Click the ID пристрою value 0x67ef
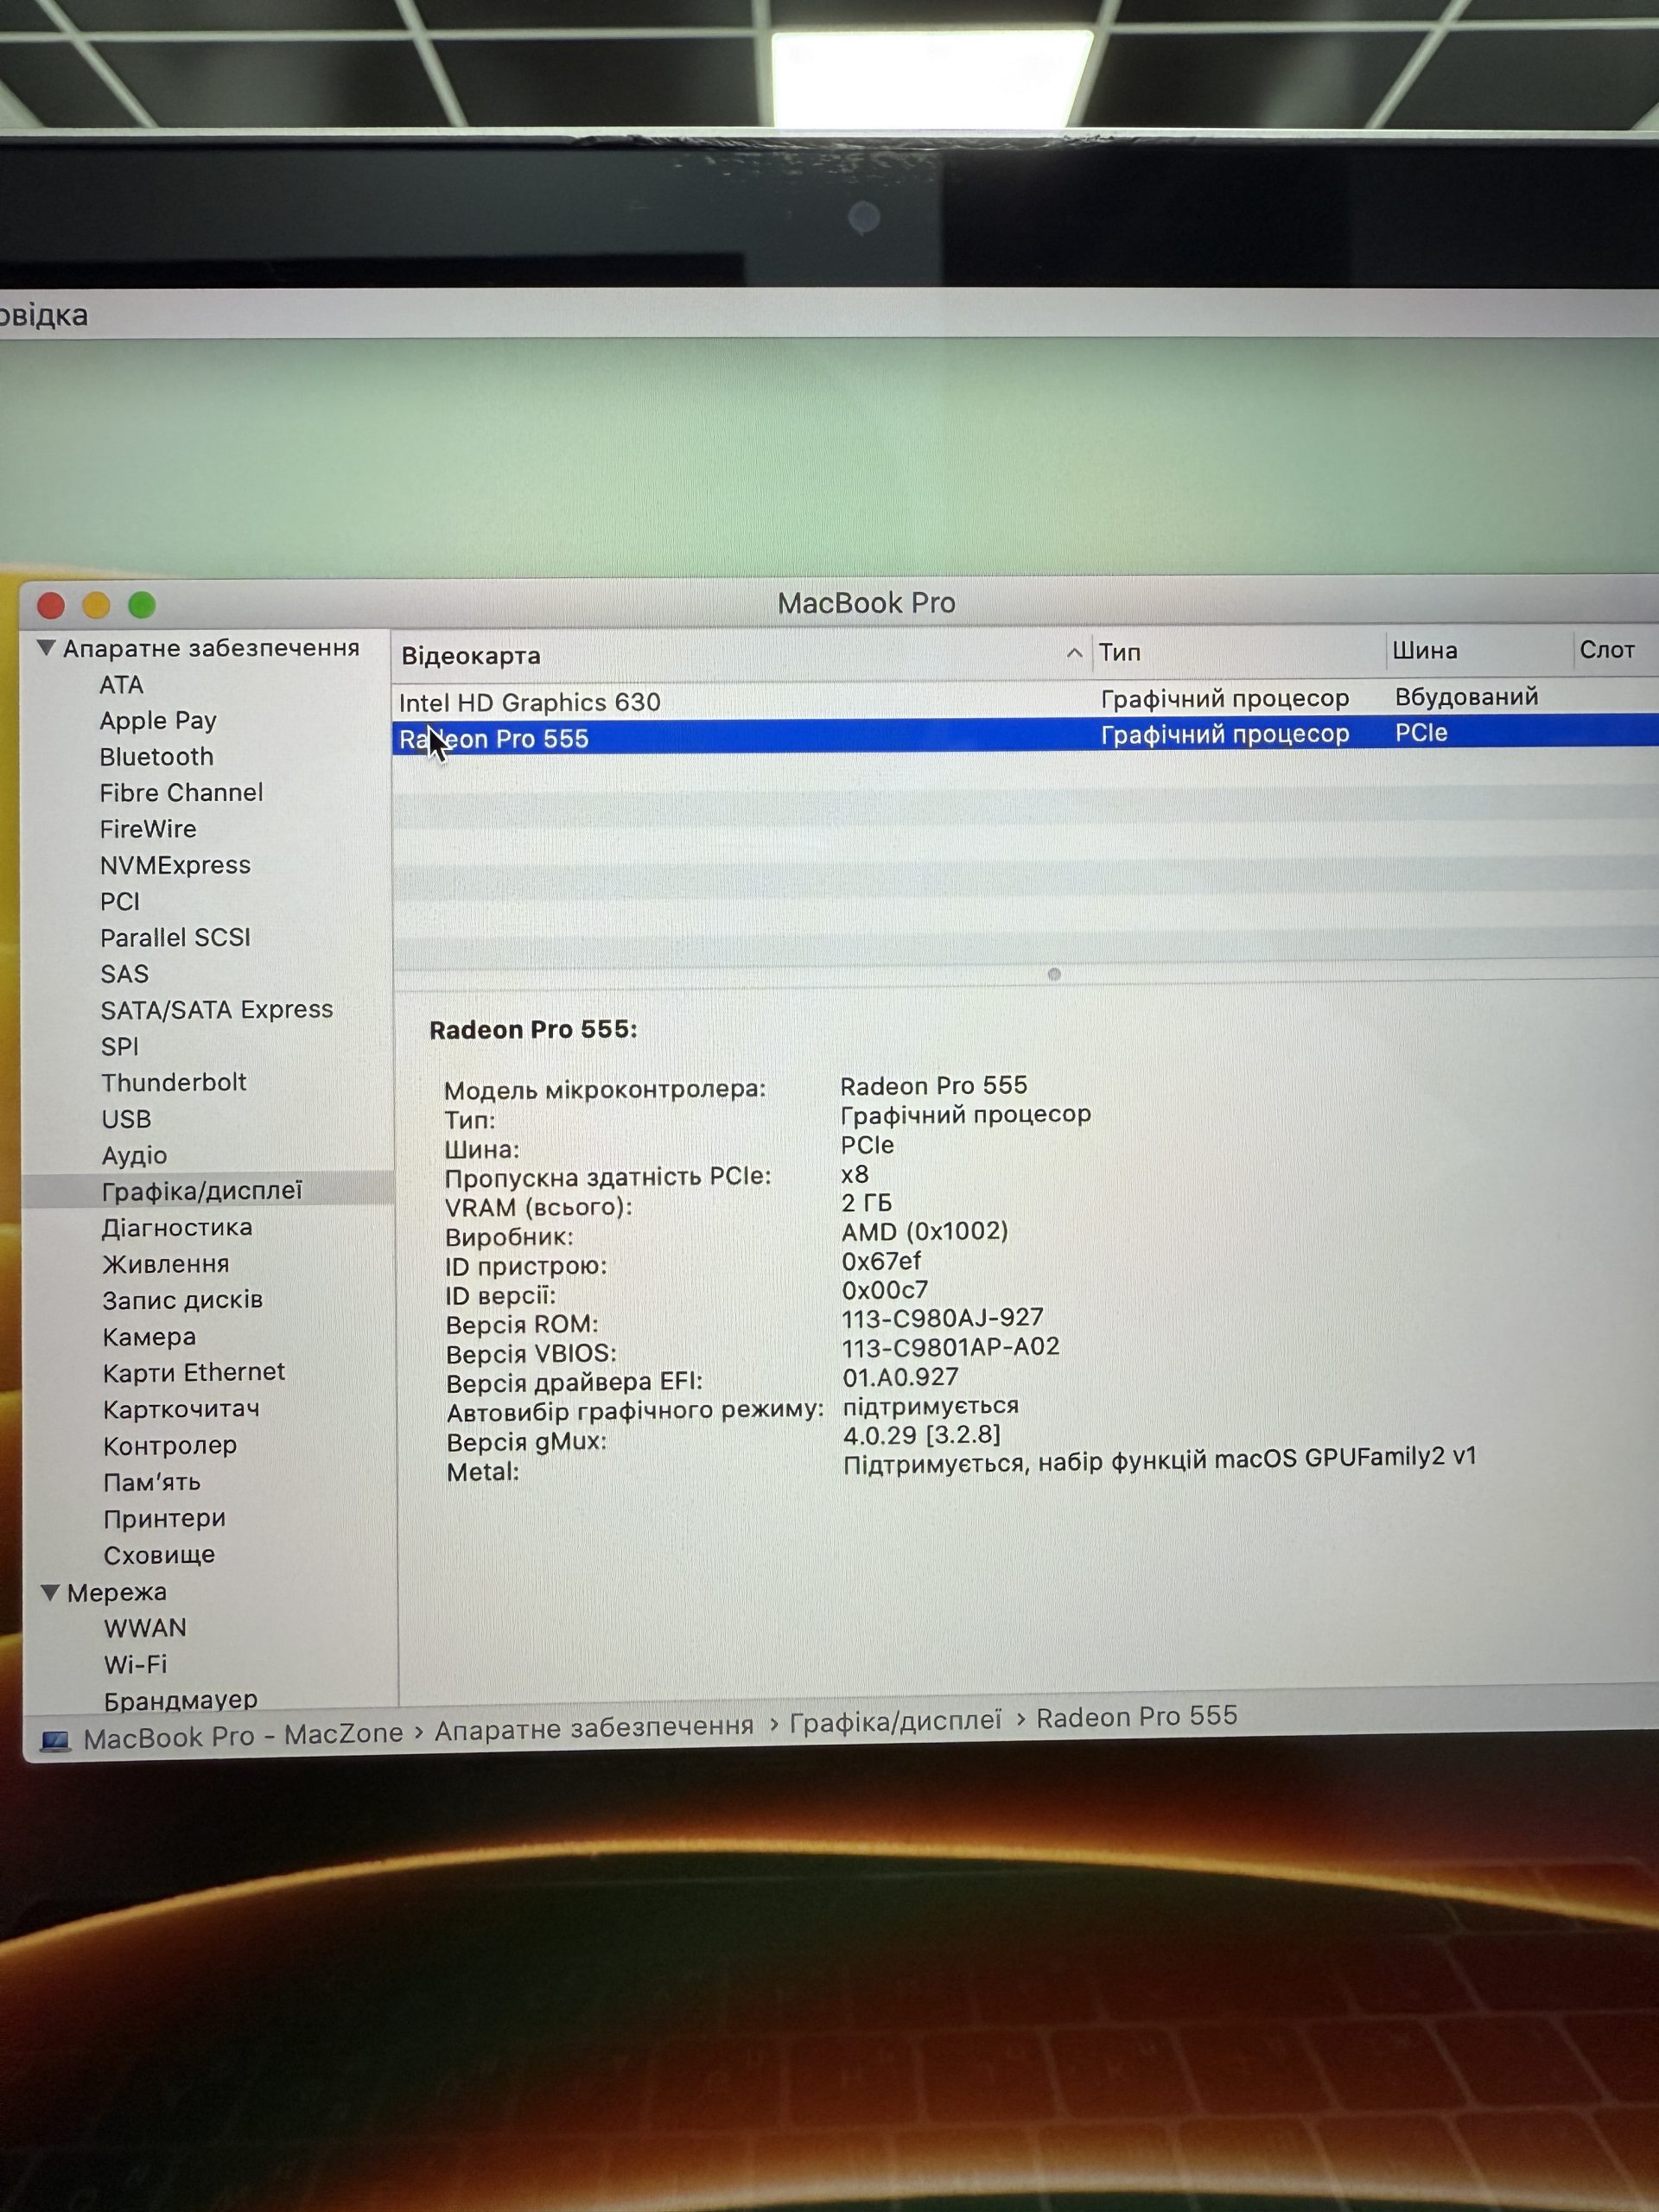1659x2212 pixels. tap(881, 1261)
